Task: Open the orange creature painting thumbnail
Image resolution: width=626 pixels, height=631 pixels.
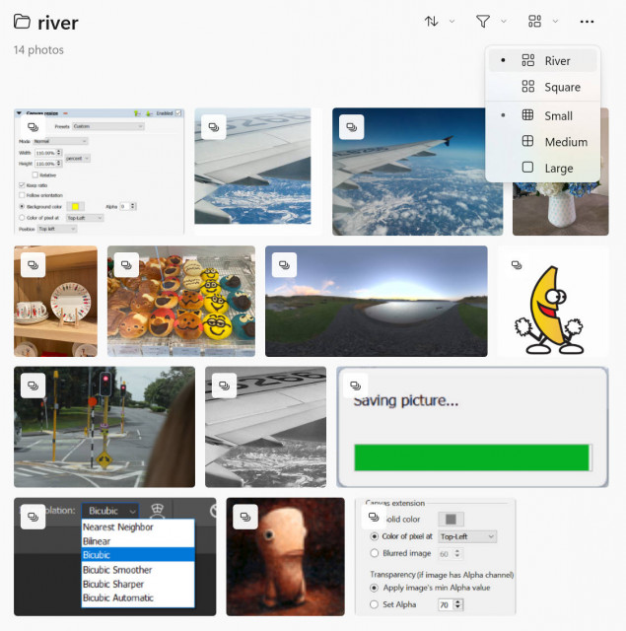Action: pyautogui.click(x=285, y=557)
